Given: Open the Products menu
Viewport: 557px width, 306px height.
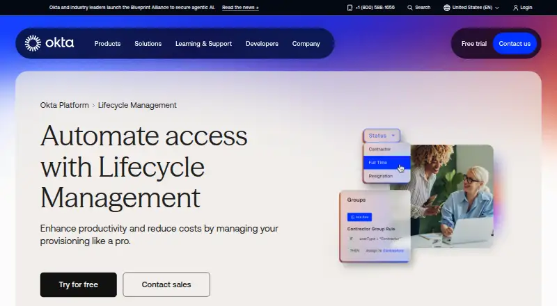Looking at the screenshot, I should pyautogui.click(x=107, y=44).
